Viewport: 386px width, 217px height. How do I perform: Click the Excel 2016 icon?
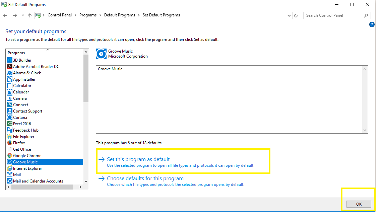[10, 124]
